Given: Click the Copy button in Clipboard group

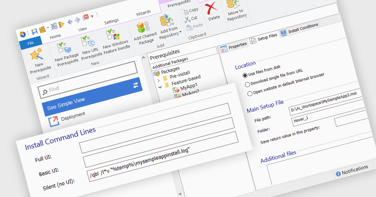Looking at the screenshot, I should click(x=191, y=11).
